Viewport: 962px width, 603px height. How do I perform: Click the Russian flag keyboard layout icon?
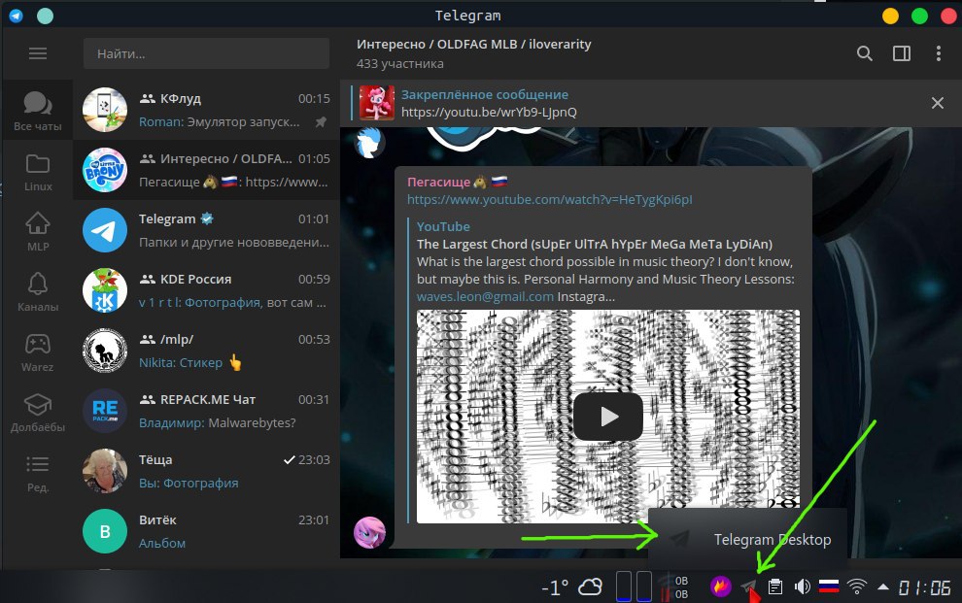[x=829, y=586]
